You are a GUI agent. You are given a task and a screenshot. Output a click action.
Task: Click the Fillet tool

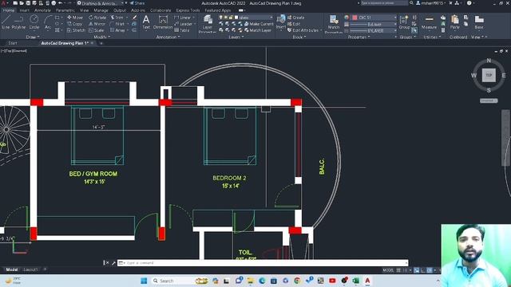point(117,24)
